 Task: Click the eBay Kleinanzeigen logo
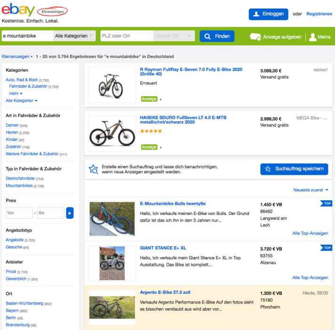(x=35, y=12)
